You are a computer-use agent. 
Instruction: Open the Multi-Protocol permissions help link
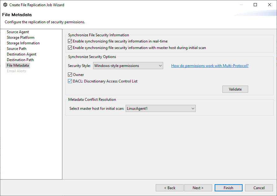210,65
